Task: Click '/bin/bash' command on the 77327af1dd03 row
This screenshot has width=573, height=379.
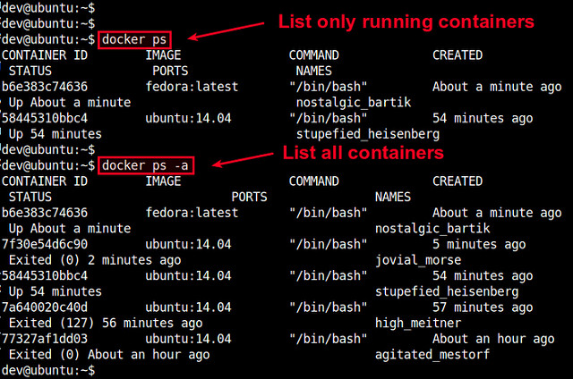Action: [x=329, y=339]
